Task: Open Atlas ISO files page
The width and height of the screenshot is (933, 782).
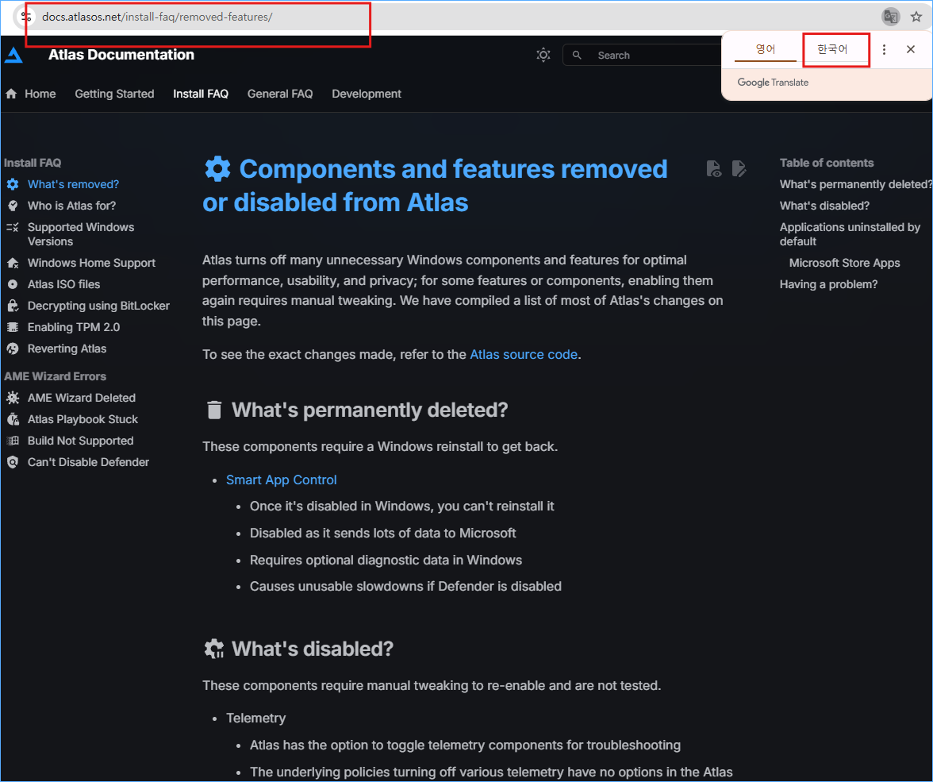Action: tap(63, 285)
